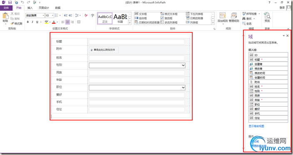Expand the 性别 dropdown field
The height and width of the screenshot is (155, 293).
coord(137,65)
